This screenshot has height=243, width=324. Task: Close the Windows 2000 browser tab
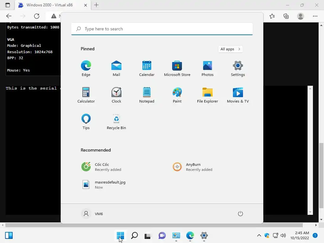tap(85, 5)
